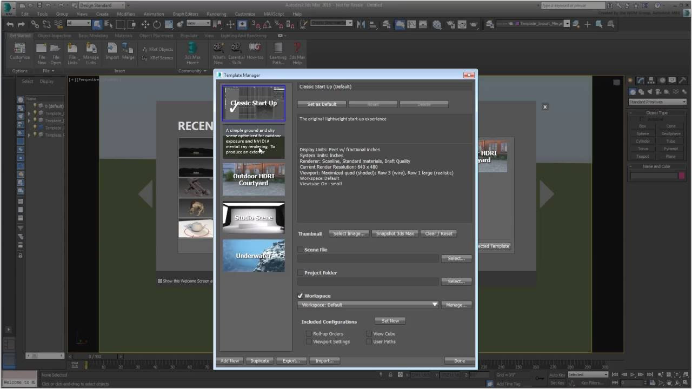Select the Move tool in toolbar
The width and height of the screenshot is (692, 389).
coord(145,24)
